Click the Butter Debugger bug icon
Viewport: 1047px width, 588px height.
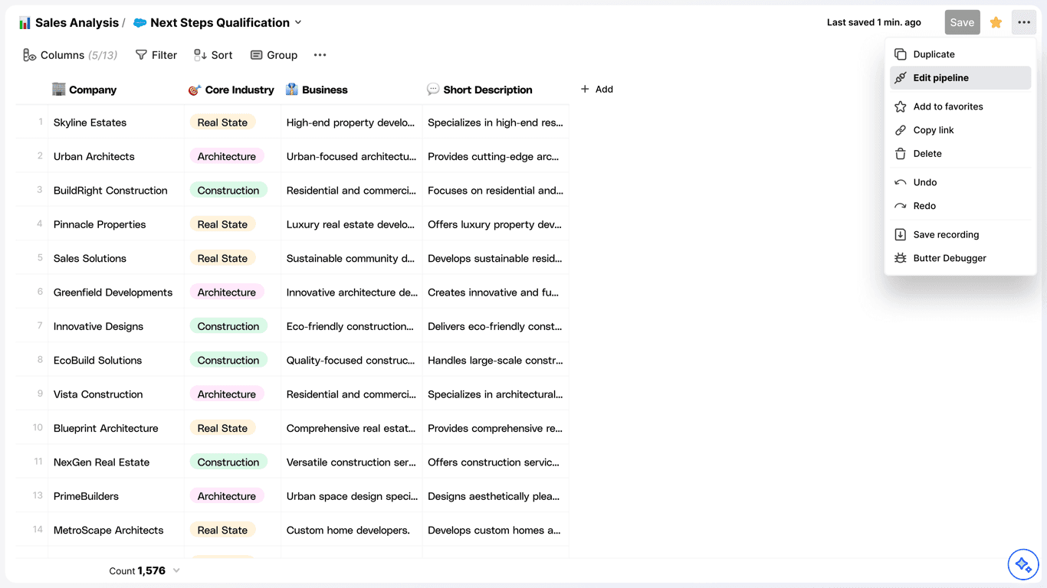click(x=901, y=258)
